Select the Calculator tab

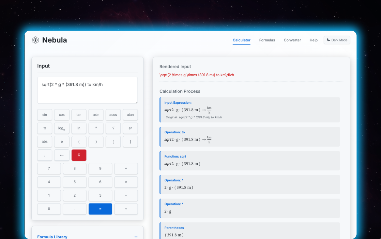tap(241, 40)
